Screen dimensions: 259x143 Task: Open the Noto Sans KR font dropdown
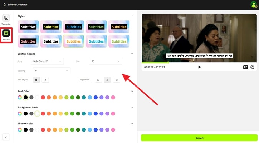[x=47, y=61]
